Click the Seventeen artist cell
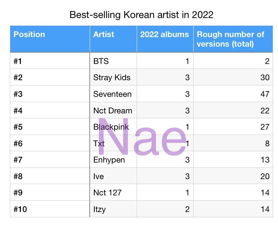Screen dimensions: 278x230 pyautogui.click(x=113, y=94)
